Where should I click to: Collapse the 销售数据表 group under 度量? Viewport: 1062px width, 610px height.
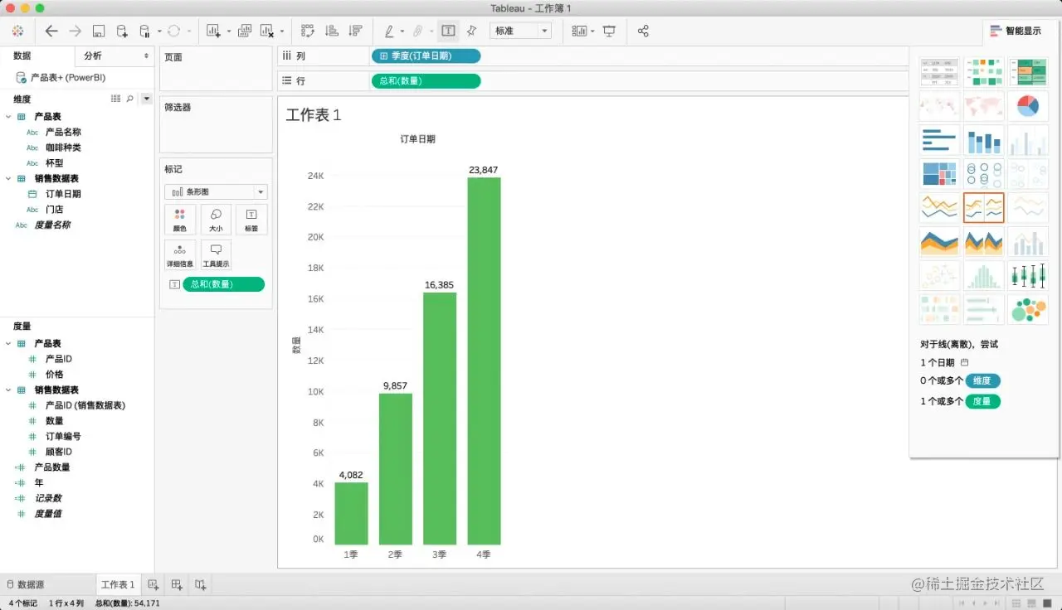coord(8,390)
